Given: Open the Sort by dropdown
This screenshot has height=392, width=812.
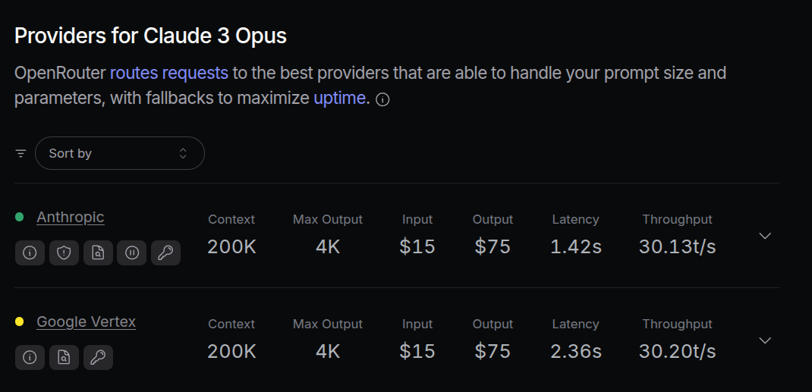Looking at the screenshot, I should coord(120,153).
